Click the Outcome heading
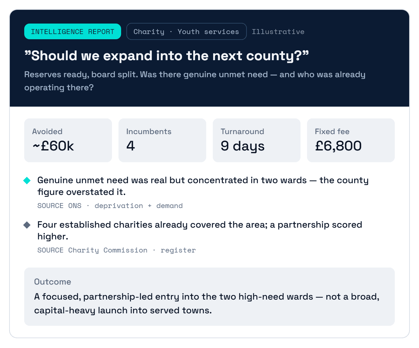 [53, 282]
